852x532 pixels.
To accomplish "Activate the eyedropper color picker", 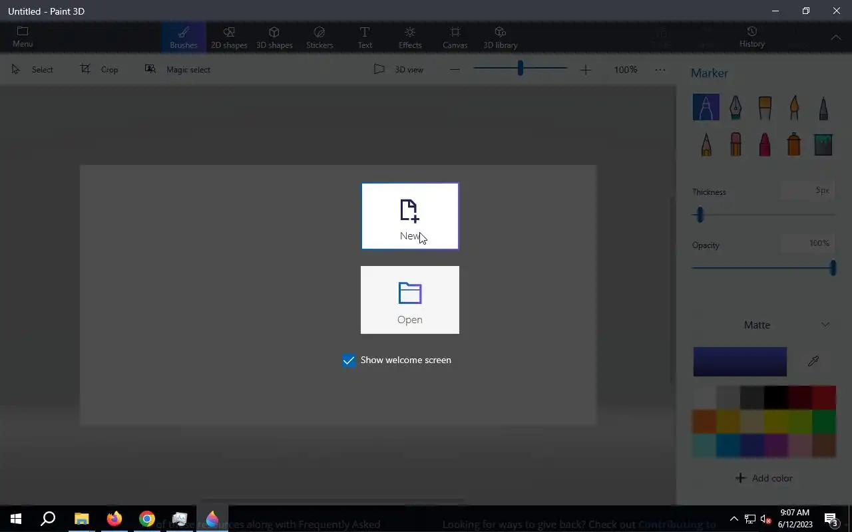I will tap(813, 361).
